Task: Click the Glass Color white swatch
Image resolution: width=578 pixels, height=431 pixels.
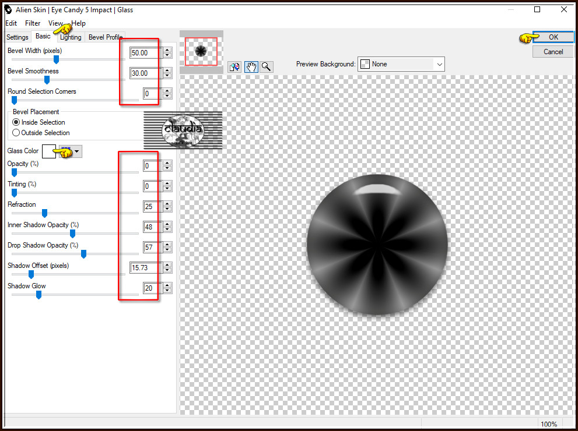Action: coord(49,151)
